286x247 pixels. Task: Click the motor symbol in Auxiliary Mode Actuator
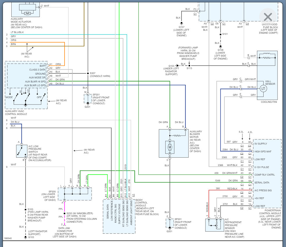(27, 13)
